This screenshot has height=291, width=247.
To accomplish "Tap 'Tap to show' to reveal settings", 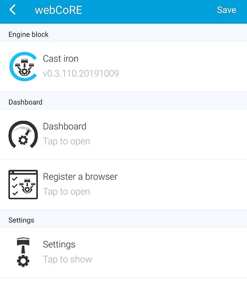I will (x=67, y=260).
